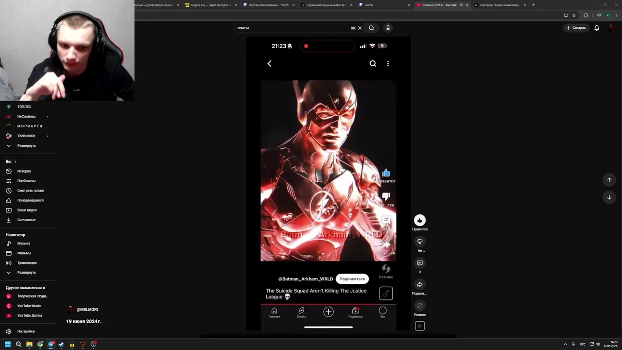The height and width of the screenshot is (350, 622).
Task: Tap the three-dot menu in phone video
Action: (388, 64)
